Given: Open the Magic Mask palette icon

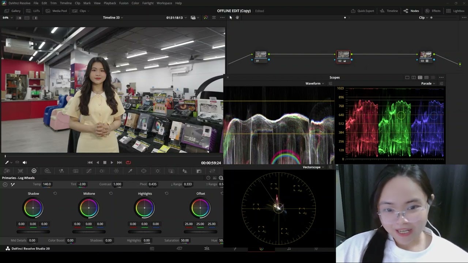Looking at the screenshot, I should (171, 171).
